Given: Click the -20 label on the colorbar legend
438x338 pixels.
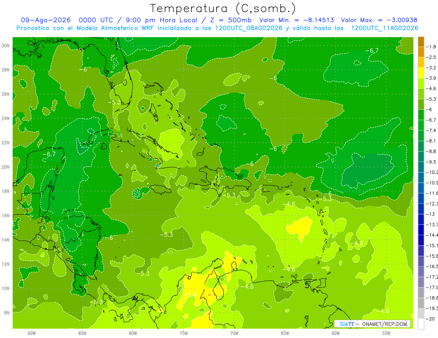Looking at the screenshot, I should pos(430,319).
